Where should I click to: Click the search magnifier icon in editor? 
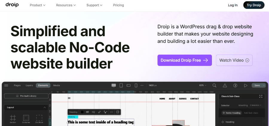click(x=214, y=85)
